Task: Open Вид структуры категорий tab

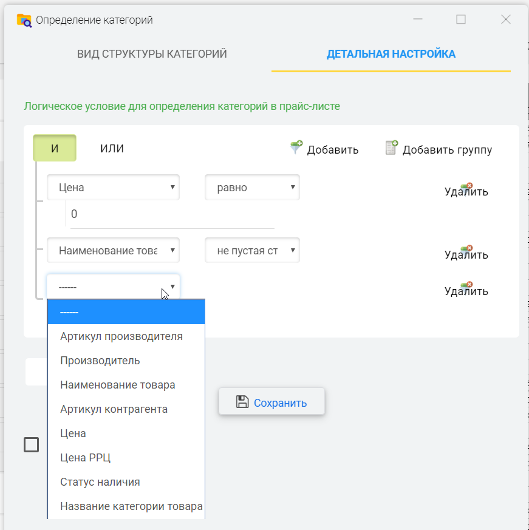Action: (152, 54)
